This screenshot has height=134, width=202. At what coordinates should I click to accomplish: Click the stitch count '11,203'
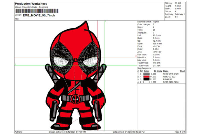coord(153,77)
